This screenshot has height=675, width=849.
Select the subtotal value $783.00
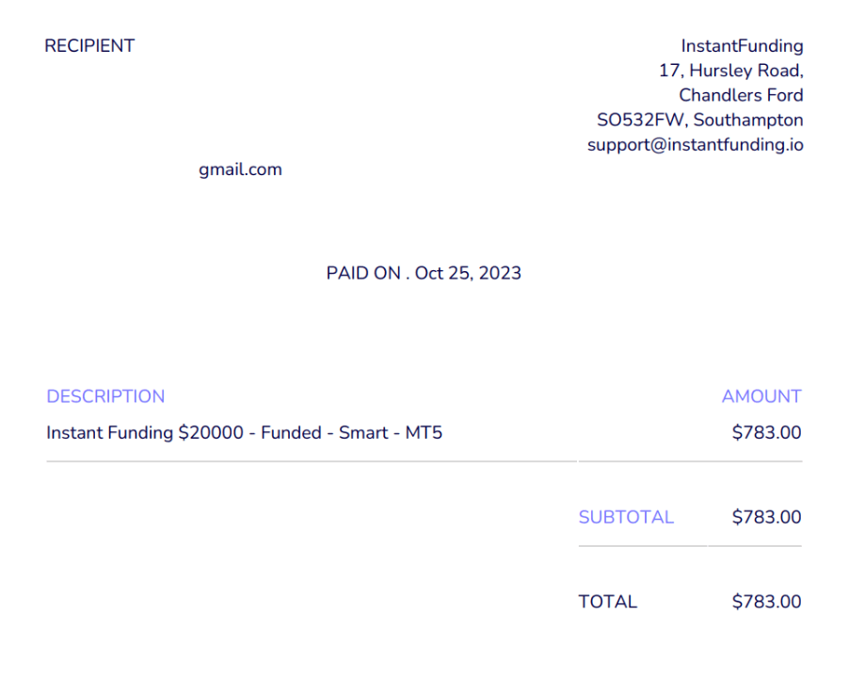click(x=766, y=518)
